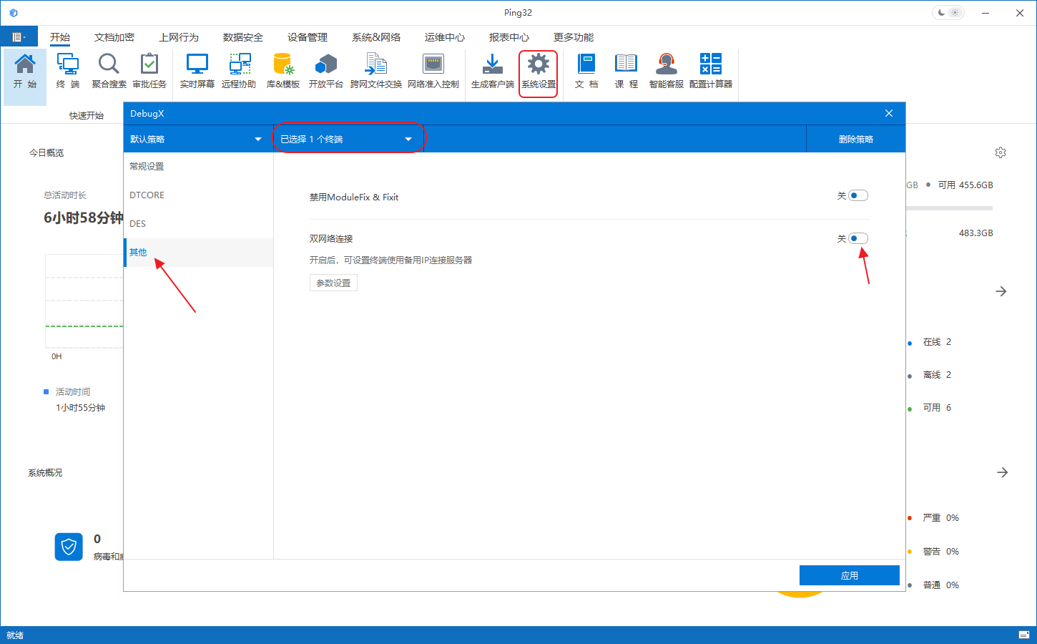Click the right arrow beside 系统概况
This screenshot has height=644, width=1037.
[x=1002, y=472]
